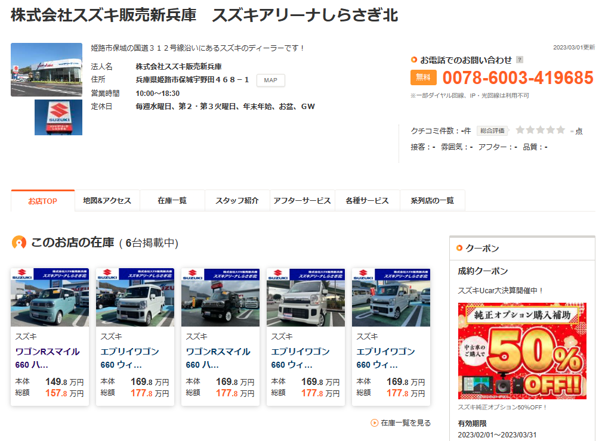Open the black ワゴンRスマイル photo

220,297
